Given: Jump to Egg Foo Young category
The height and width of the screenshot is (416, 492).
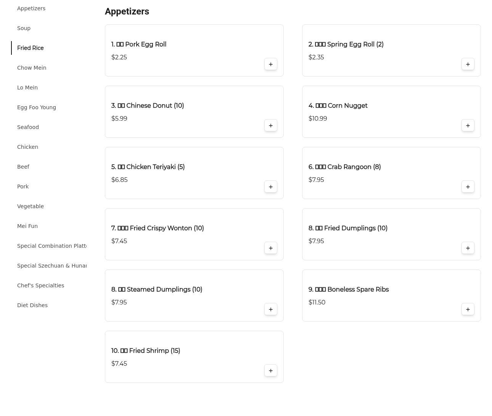Looking at the screenshot, I should pos(37,107).
